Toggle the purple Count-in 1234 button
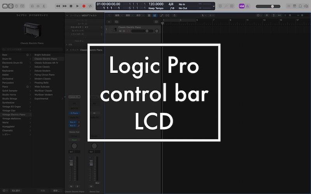 coord(241,6)
